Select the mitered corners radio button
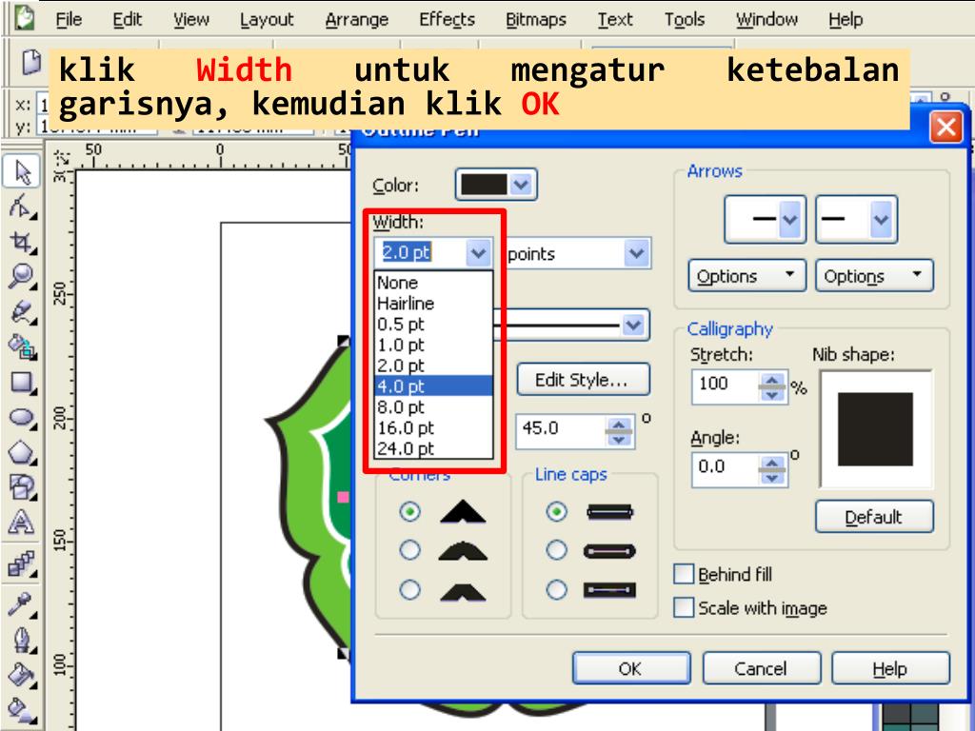975x731 pixels. 409,511
